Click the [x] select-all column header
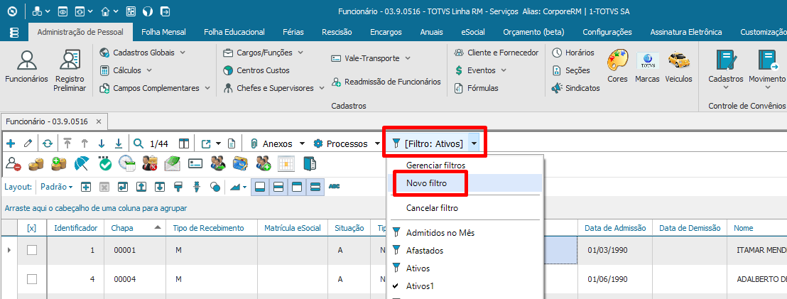787x299 pixels. 32,228
